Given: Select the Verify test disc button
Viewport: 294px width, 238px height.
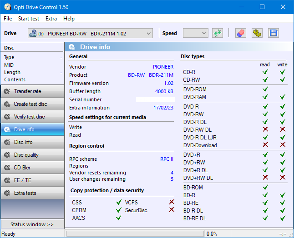Looking at the screenshot, I should (32, 117).
